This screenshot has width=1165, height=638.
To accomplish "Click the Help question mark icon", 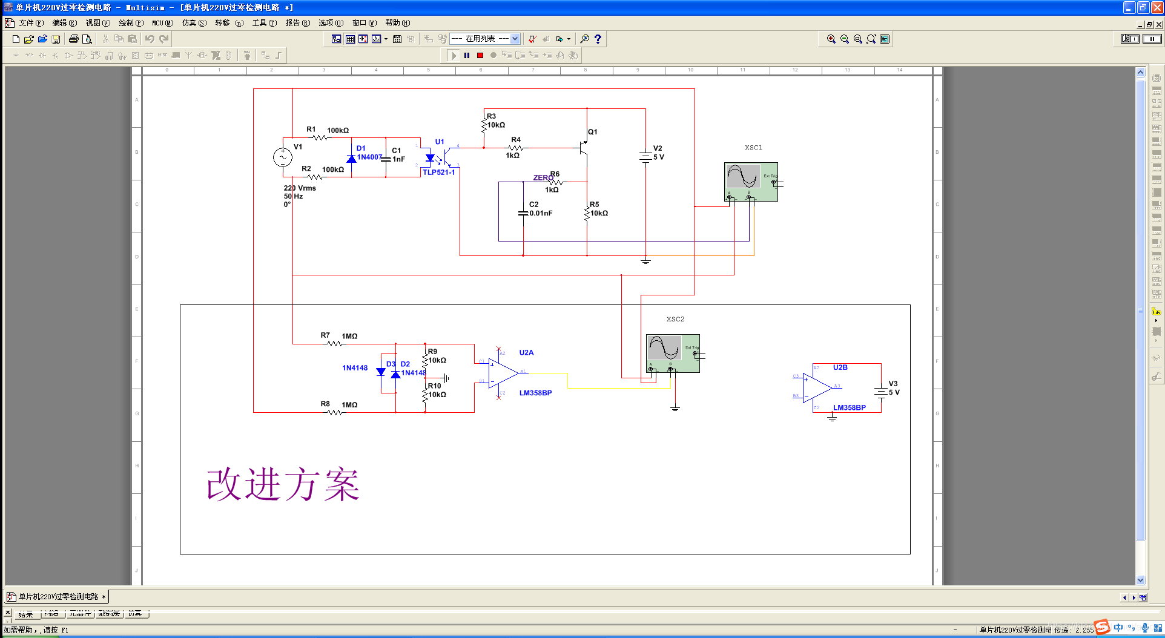I will (598, 39).
